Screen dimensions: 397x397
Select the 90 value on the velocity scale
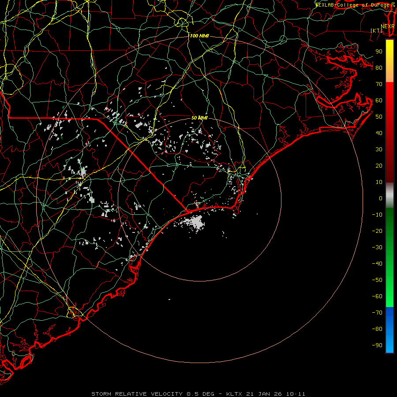(379, 52)
